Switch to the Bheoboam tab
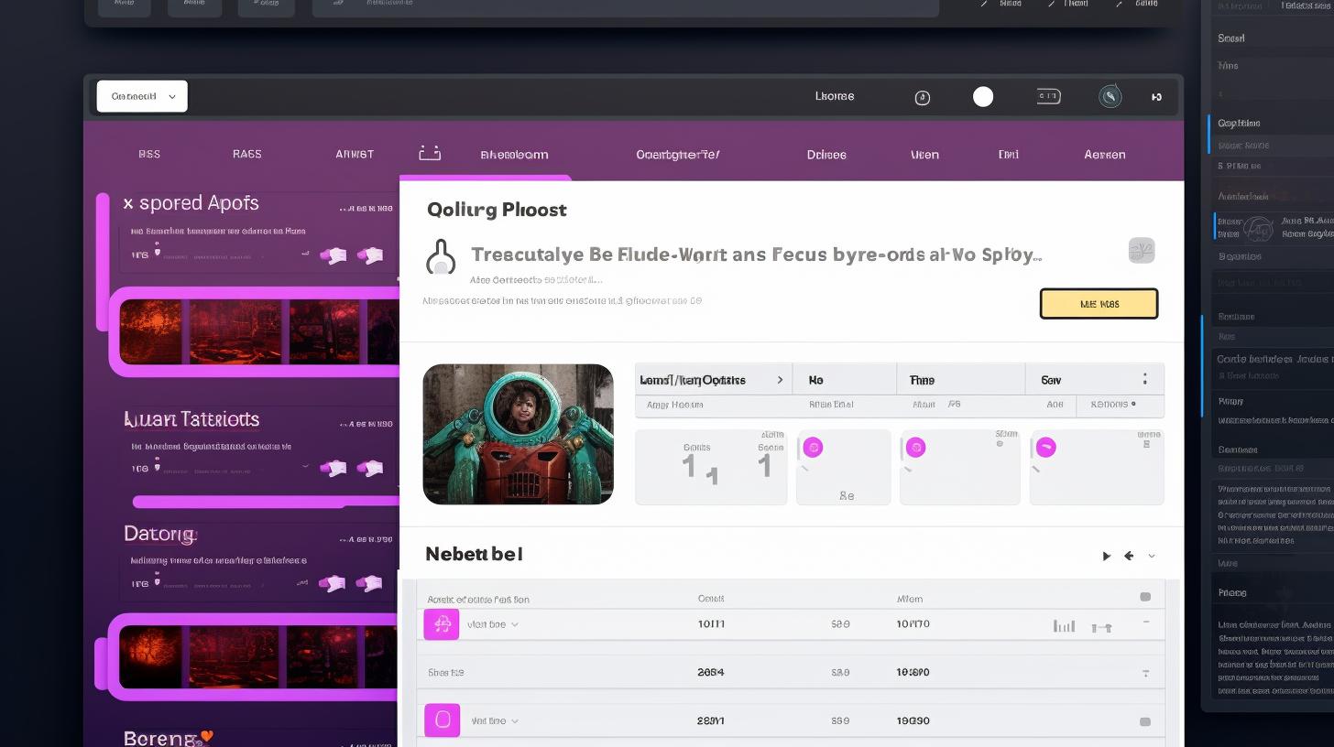The width and height of the screenshot is (1334, 747). click(x=514, y=155)
